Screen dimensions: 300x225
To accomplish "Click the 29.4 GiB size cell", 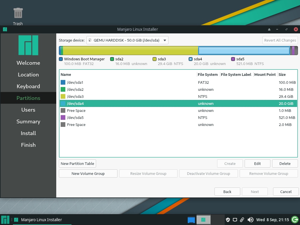I will 286,96.
